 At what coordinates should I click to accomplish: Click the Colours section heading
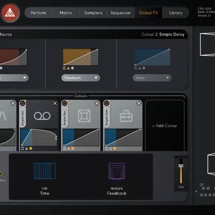(x=81, y=96)
